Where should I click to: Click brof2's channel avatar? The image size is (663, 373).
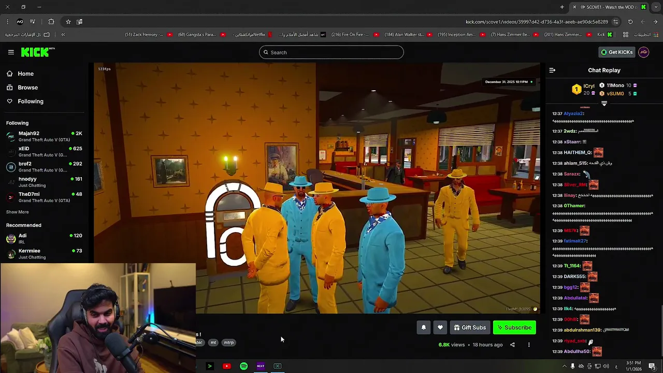tap(11, 167)
